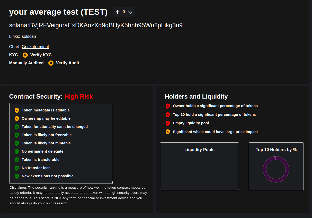Click the High Risk security rating
This screenshot has width=312, height=218.
tap(79, 97)
